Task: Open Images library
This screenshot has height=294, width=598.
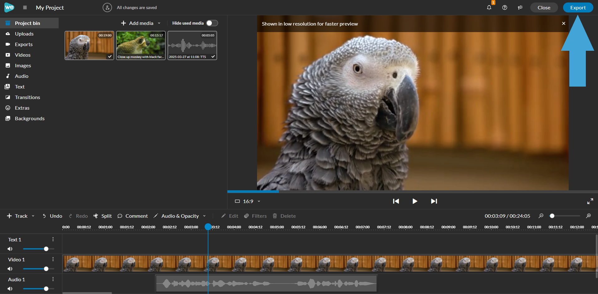Action: point(29,65)
